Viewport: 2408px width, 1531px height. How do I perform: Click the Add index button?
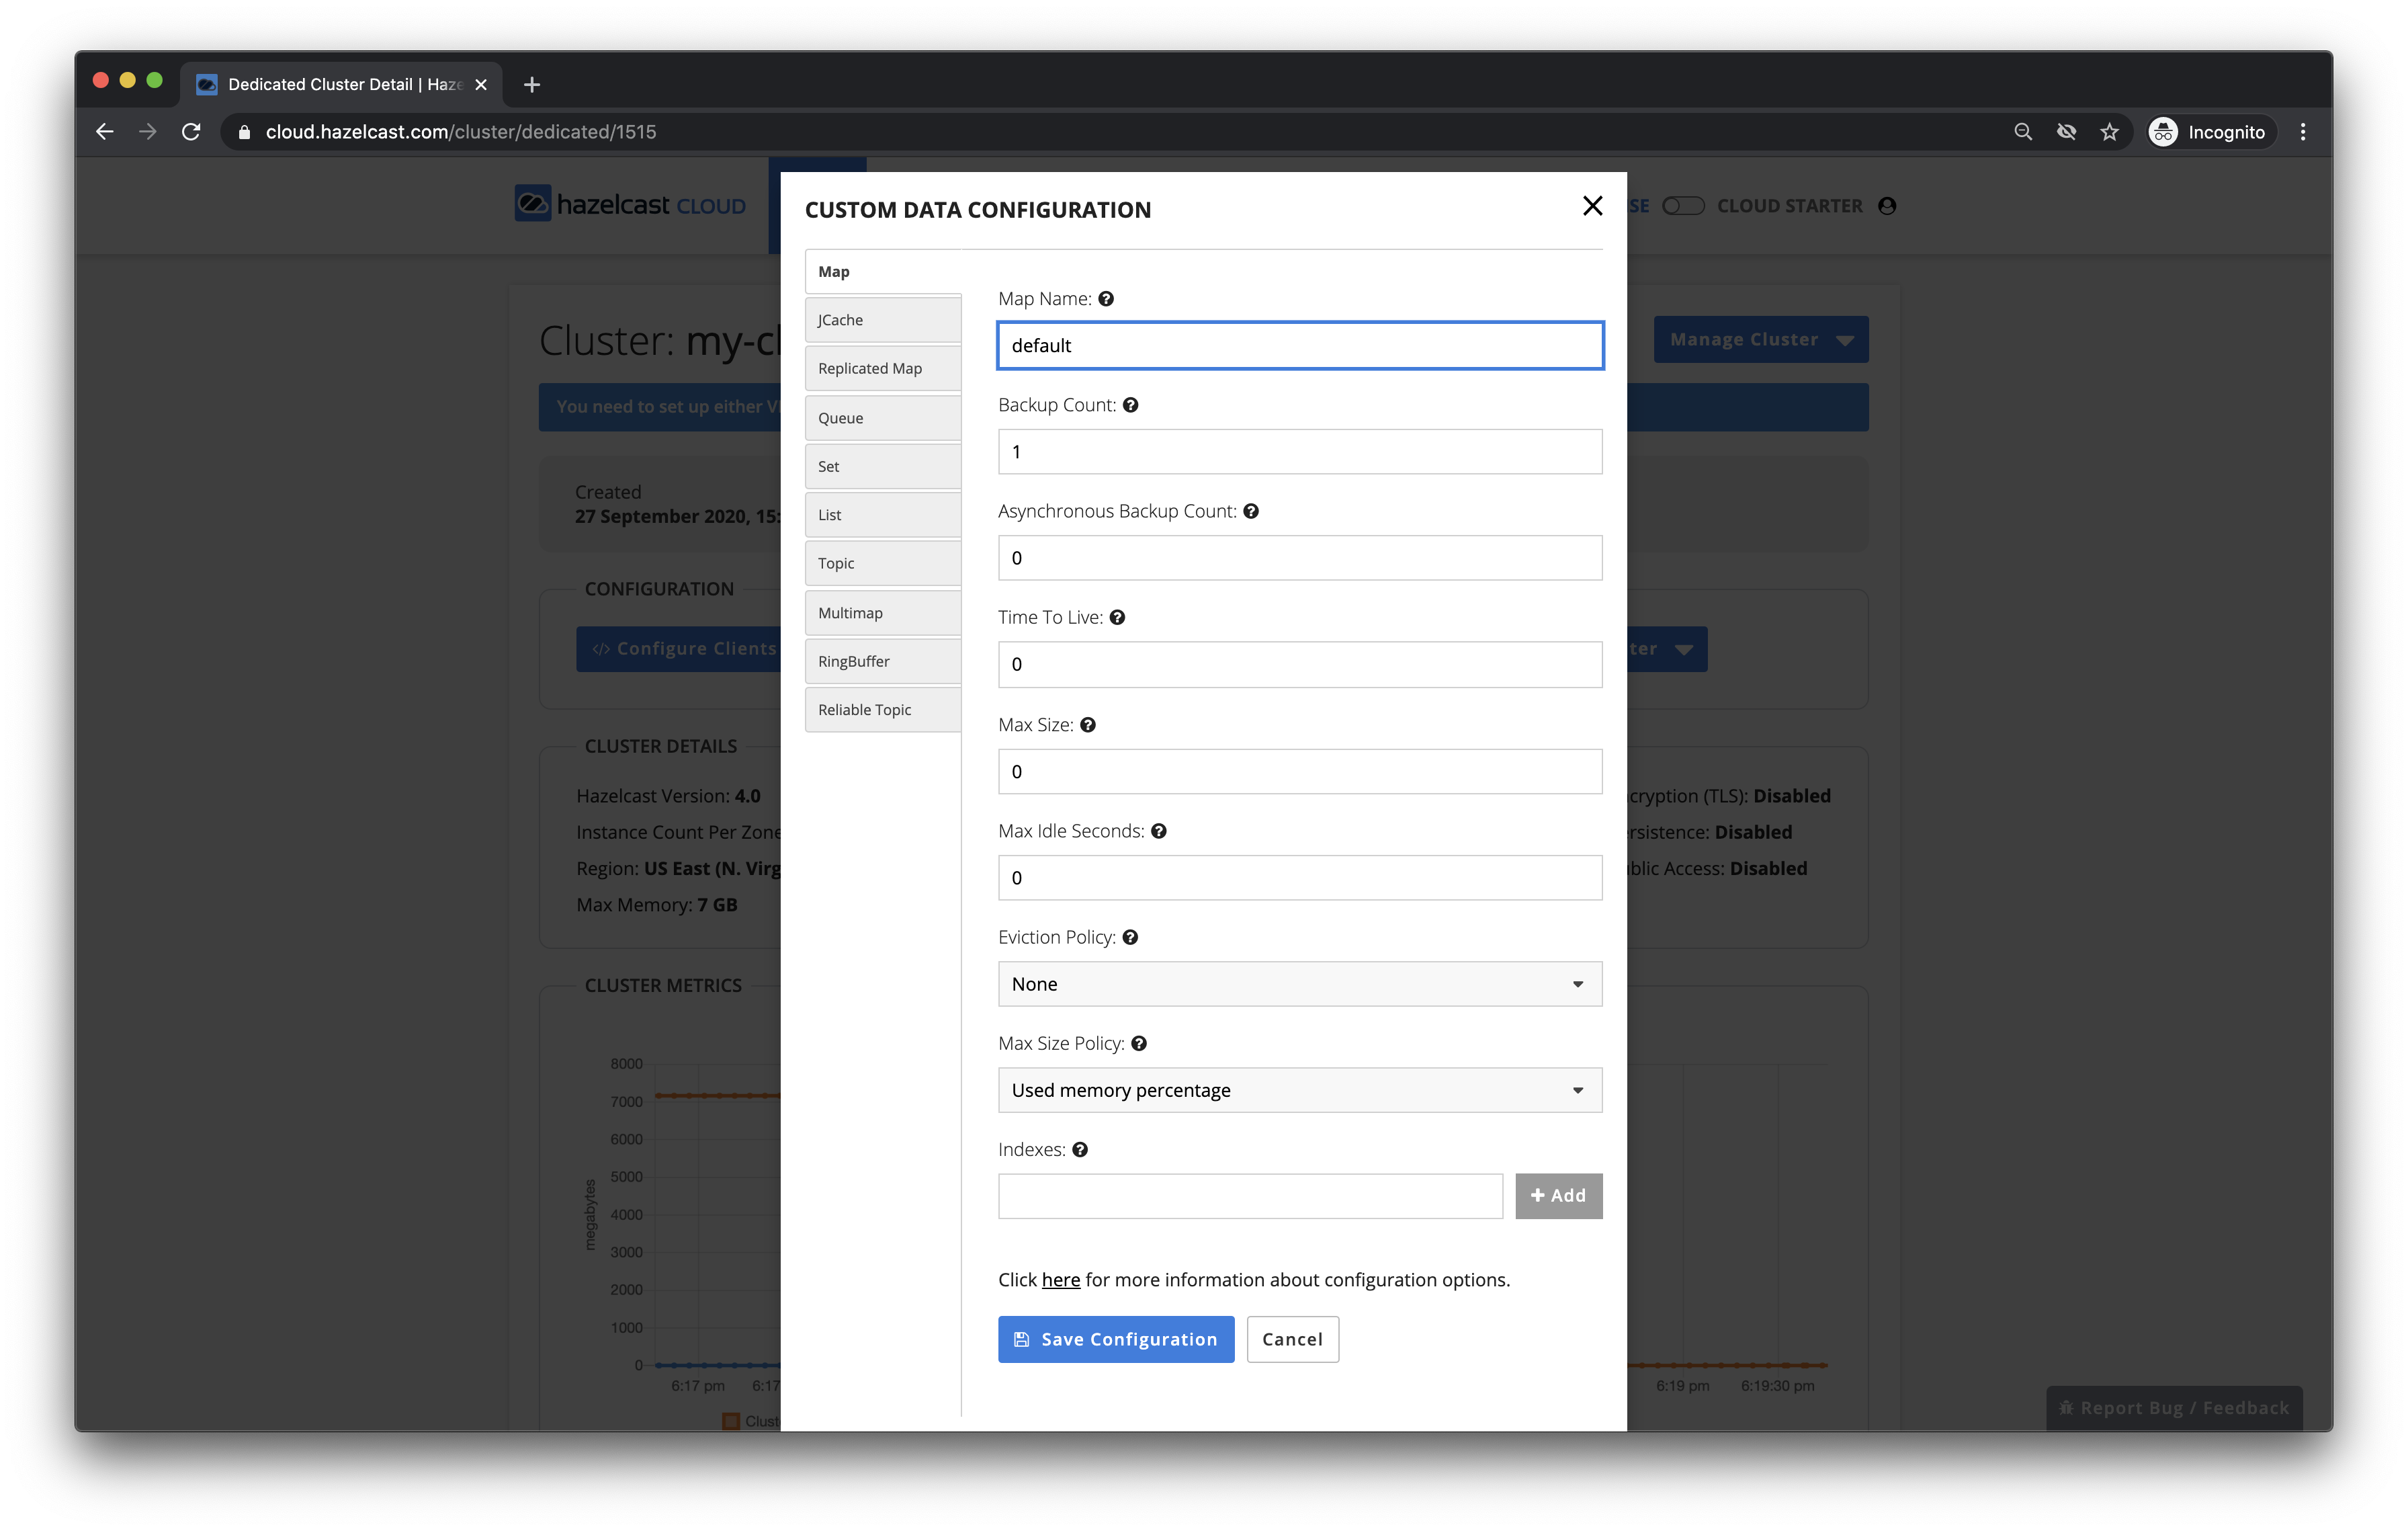[1558, 1195]
